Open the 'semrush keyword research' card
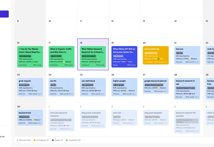 coord(62,121)
